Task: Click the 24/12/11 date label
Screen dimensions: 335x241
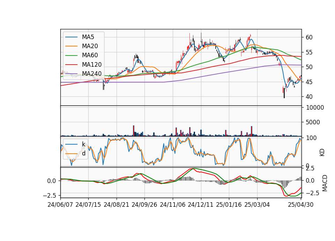Action: coord(201,205)
